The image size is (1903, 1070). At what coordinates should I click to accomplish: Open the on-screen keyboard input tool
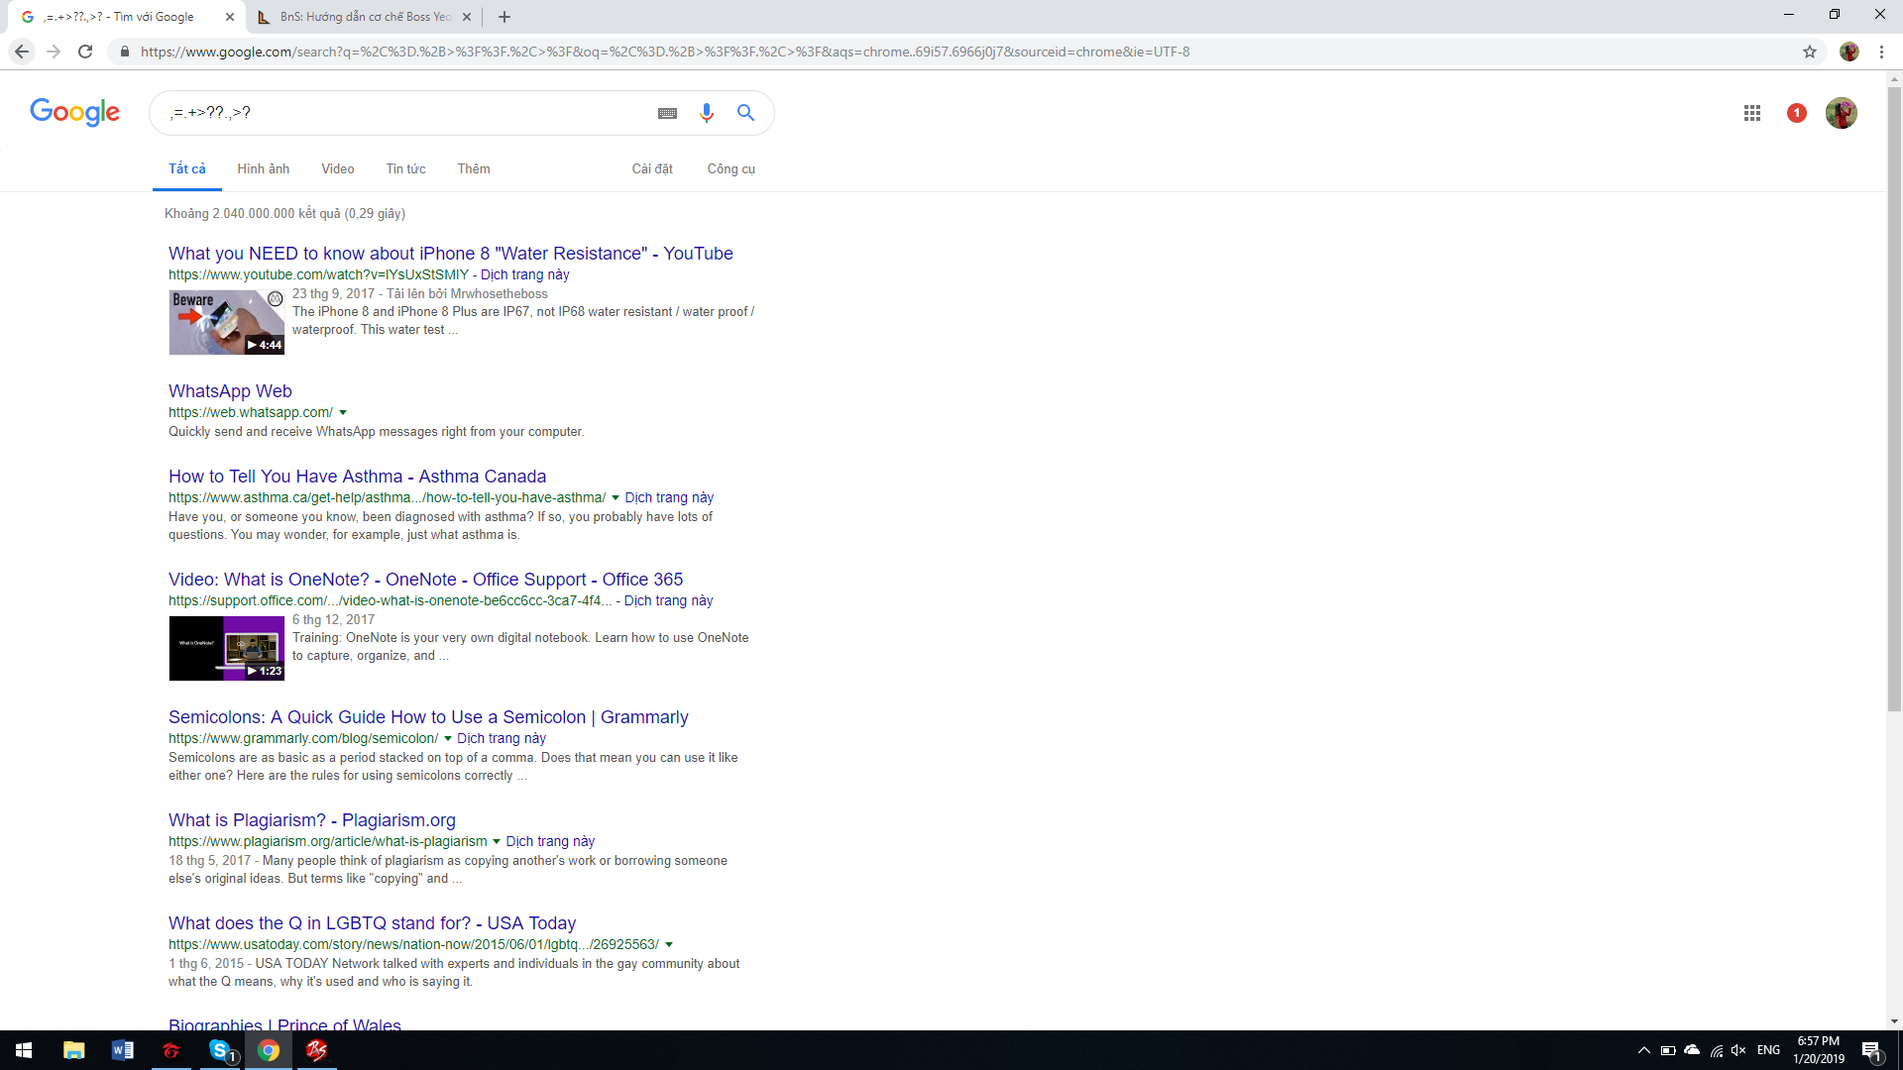click(x=667, y=113)
